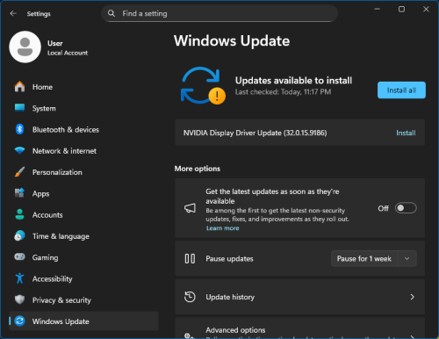The height and width of the screenshot is (339, 439).
Task: Select Apps in the sidebar
Action: [x=83, y=193]
